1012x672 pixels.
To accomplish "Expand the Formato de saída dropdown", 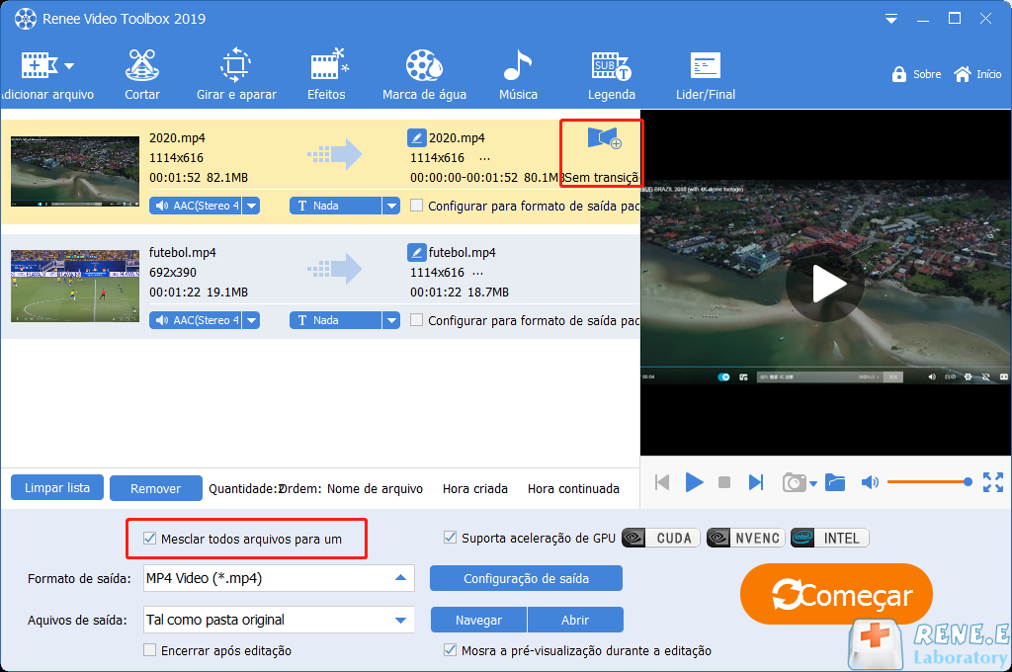I will (x=400, y=578).
